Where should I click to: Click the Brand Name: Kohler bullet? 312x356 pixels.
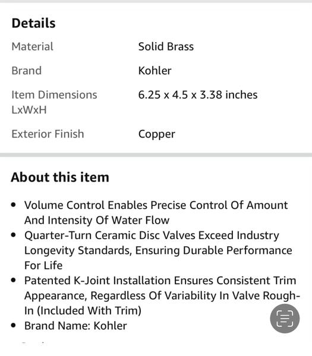(75, 326)
